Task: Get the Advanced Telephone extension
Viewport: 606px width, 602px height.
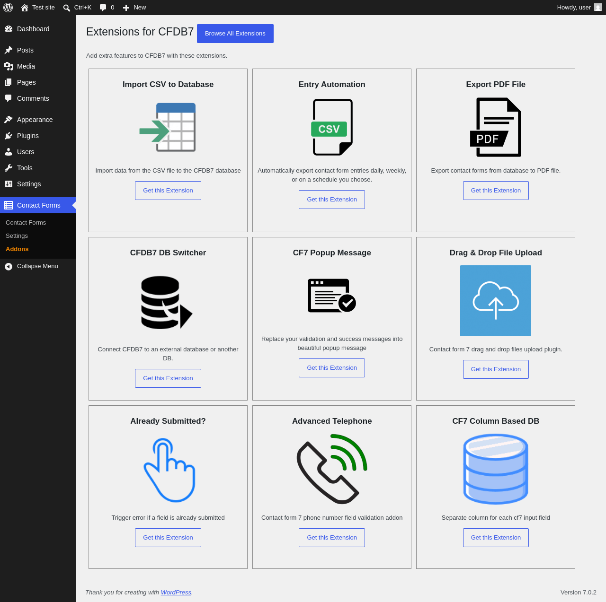Action: click(332, 538)
